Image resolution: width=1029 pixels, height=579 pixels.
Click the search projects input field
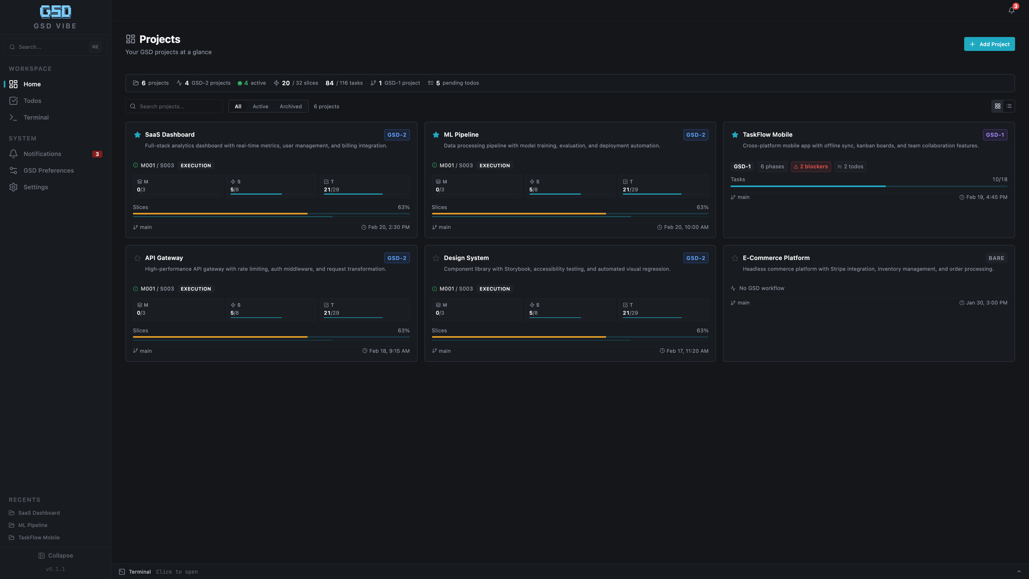pos(174,106)
